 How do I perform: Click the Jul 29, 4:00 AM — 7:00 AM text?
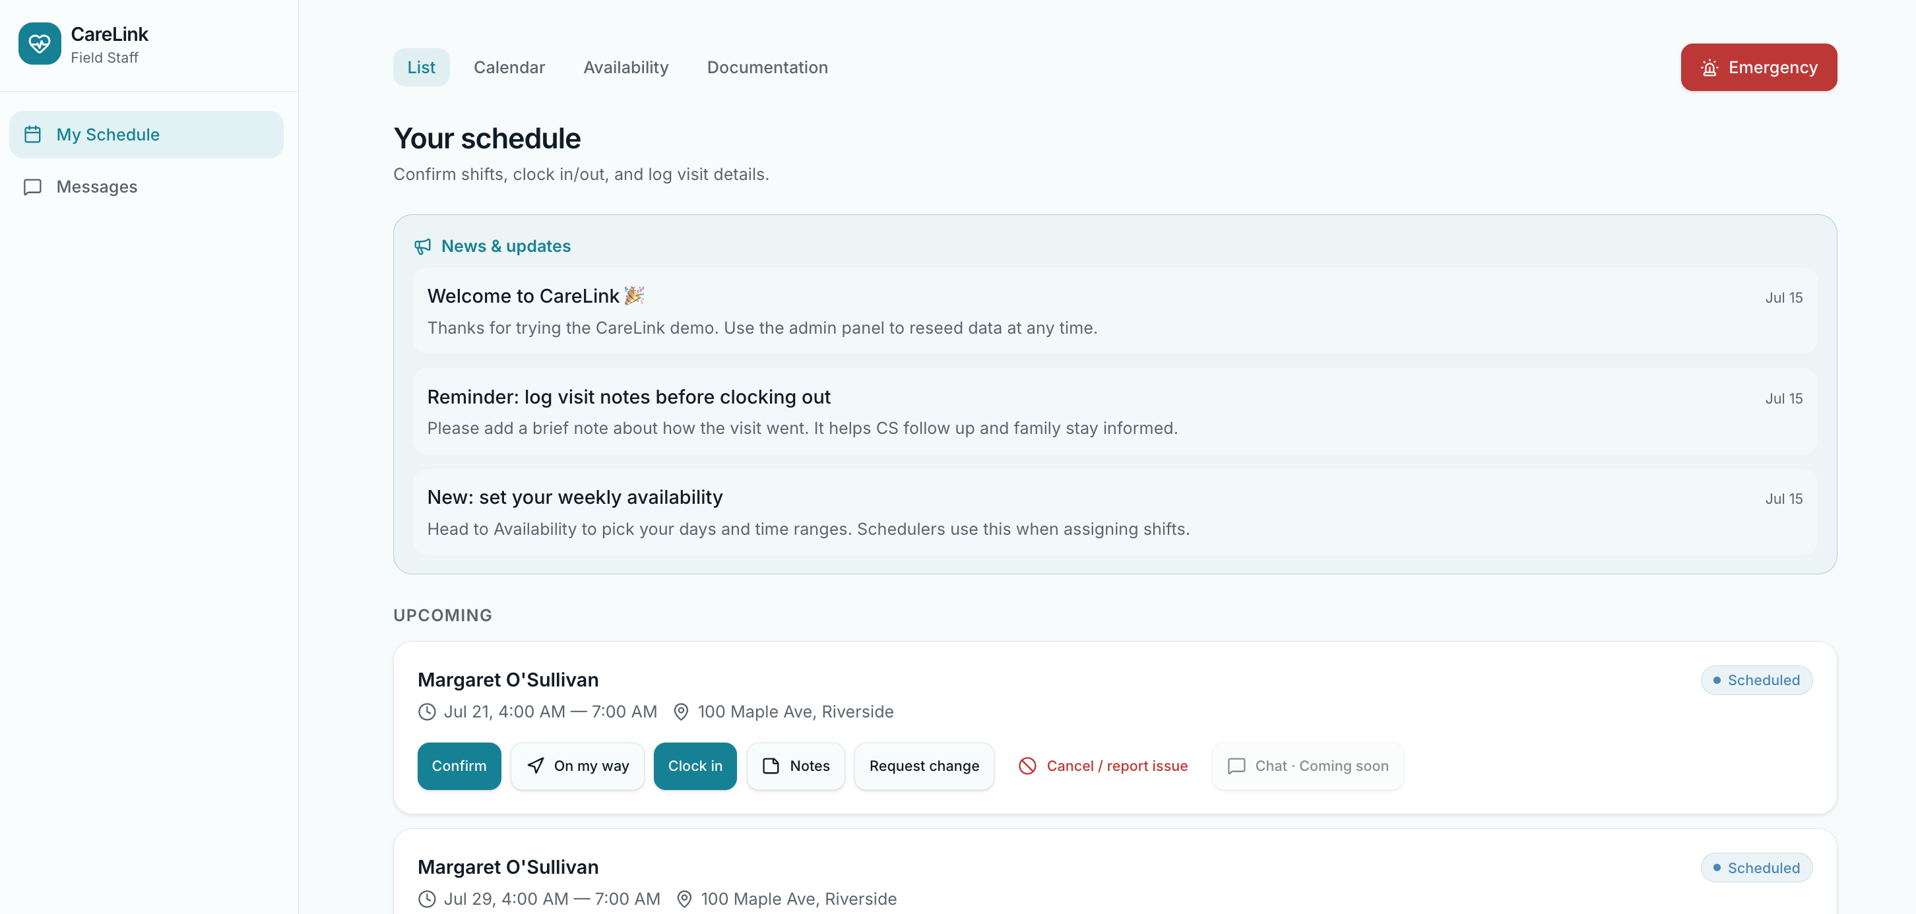click(552, 899)
